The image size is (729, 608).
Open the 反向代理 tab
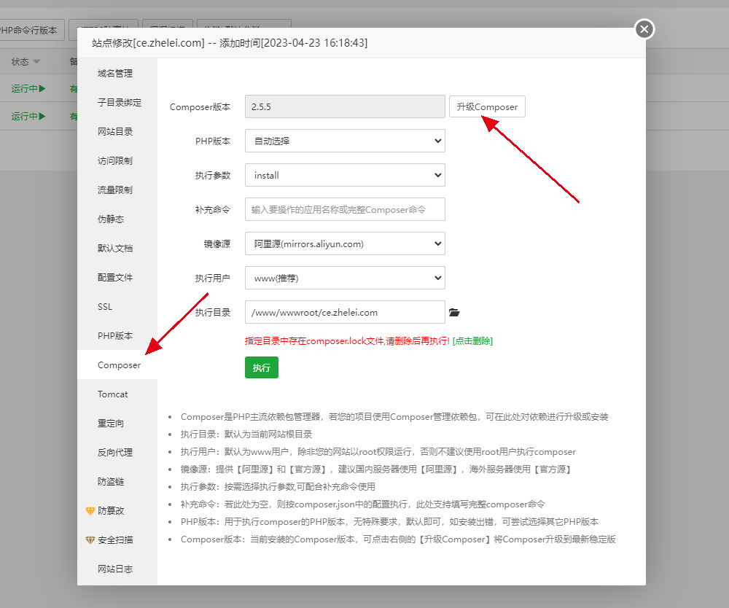[x=117, y=452]
